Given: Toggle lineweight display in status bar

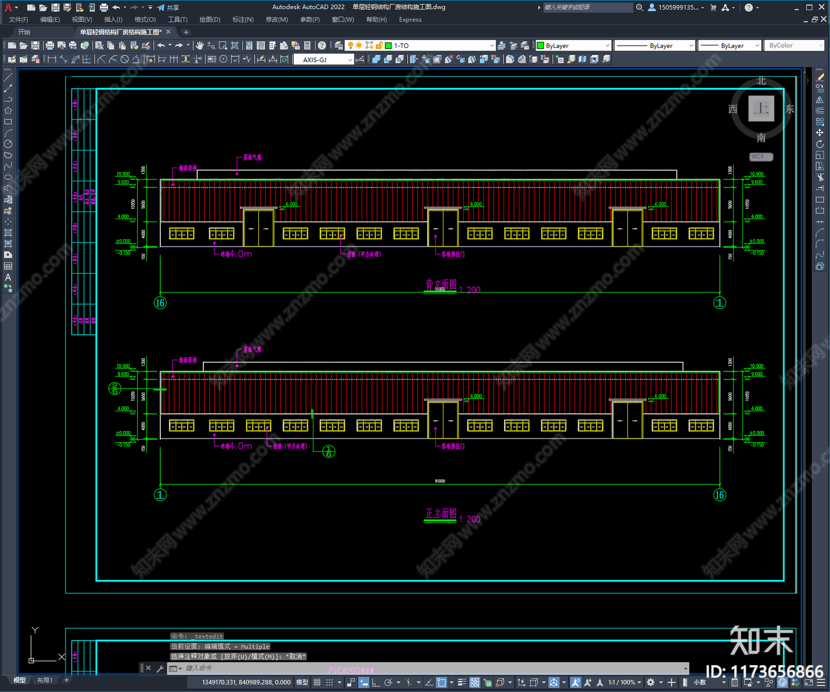Looking at the screenshot, I should [x=462, y=682].
